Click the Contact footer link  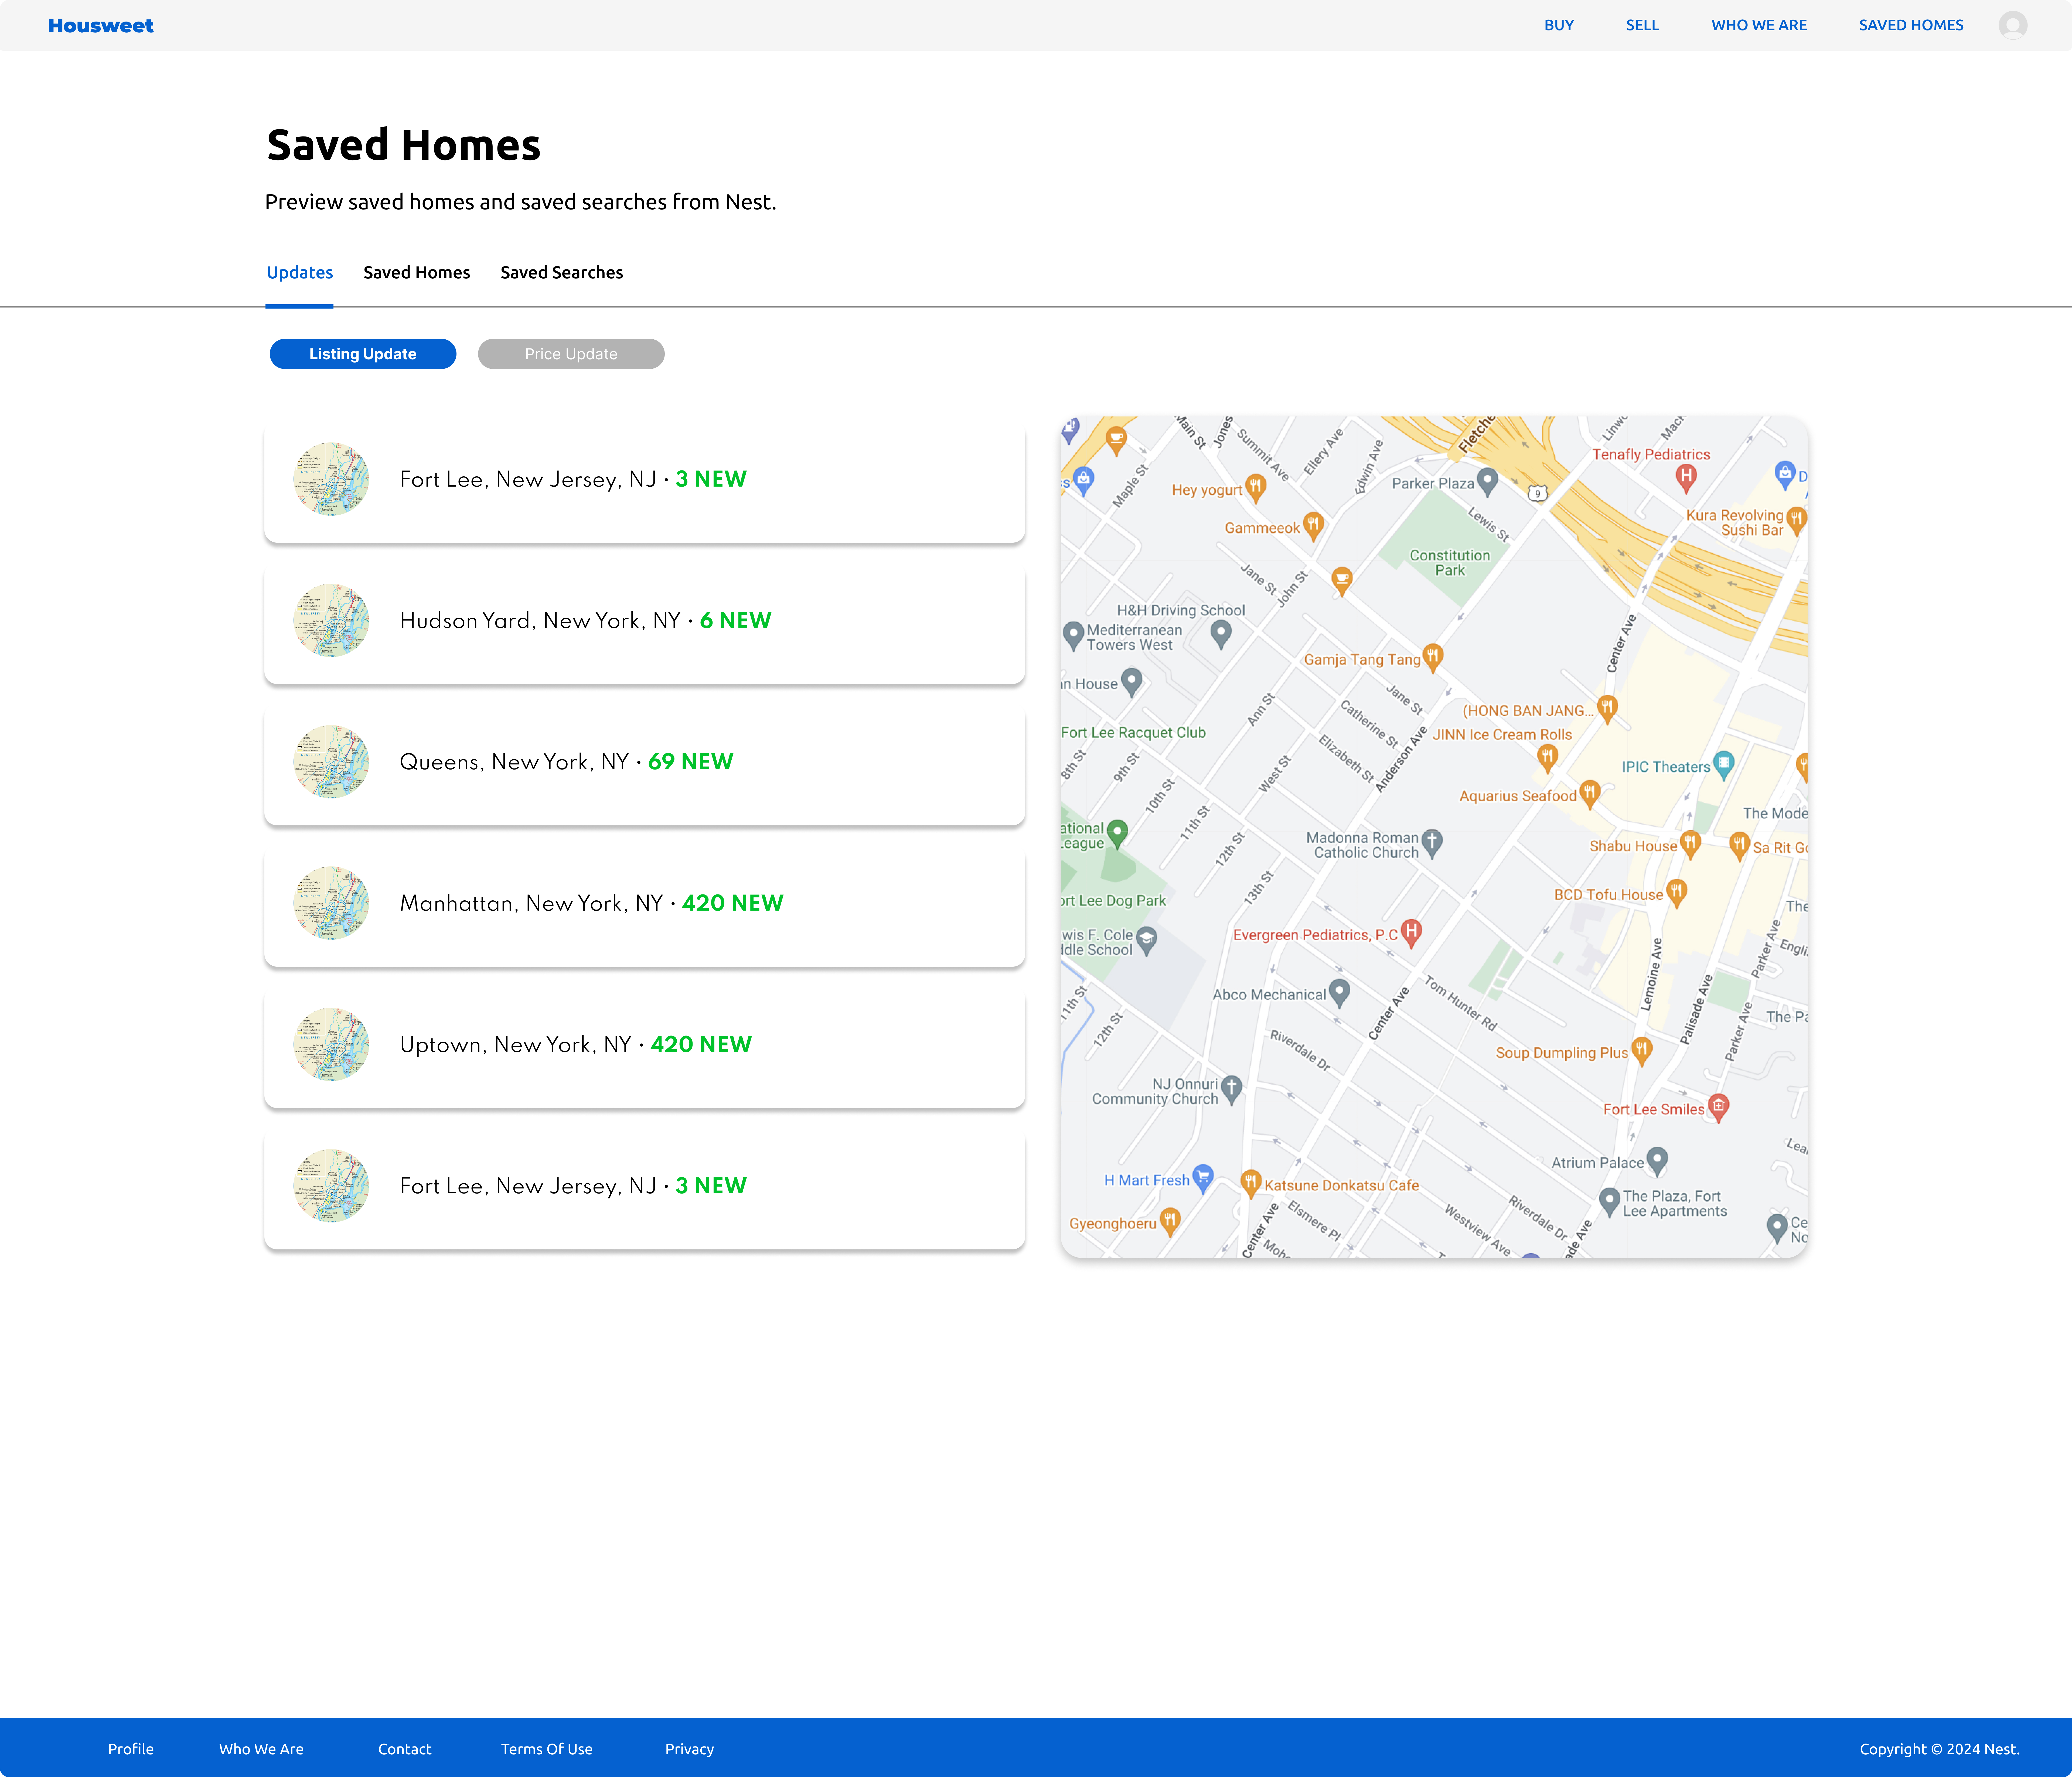click(405, 1748)
